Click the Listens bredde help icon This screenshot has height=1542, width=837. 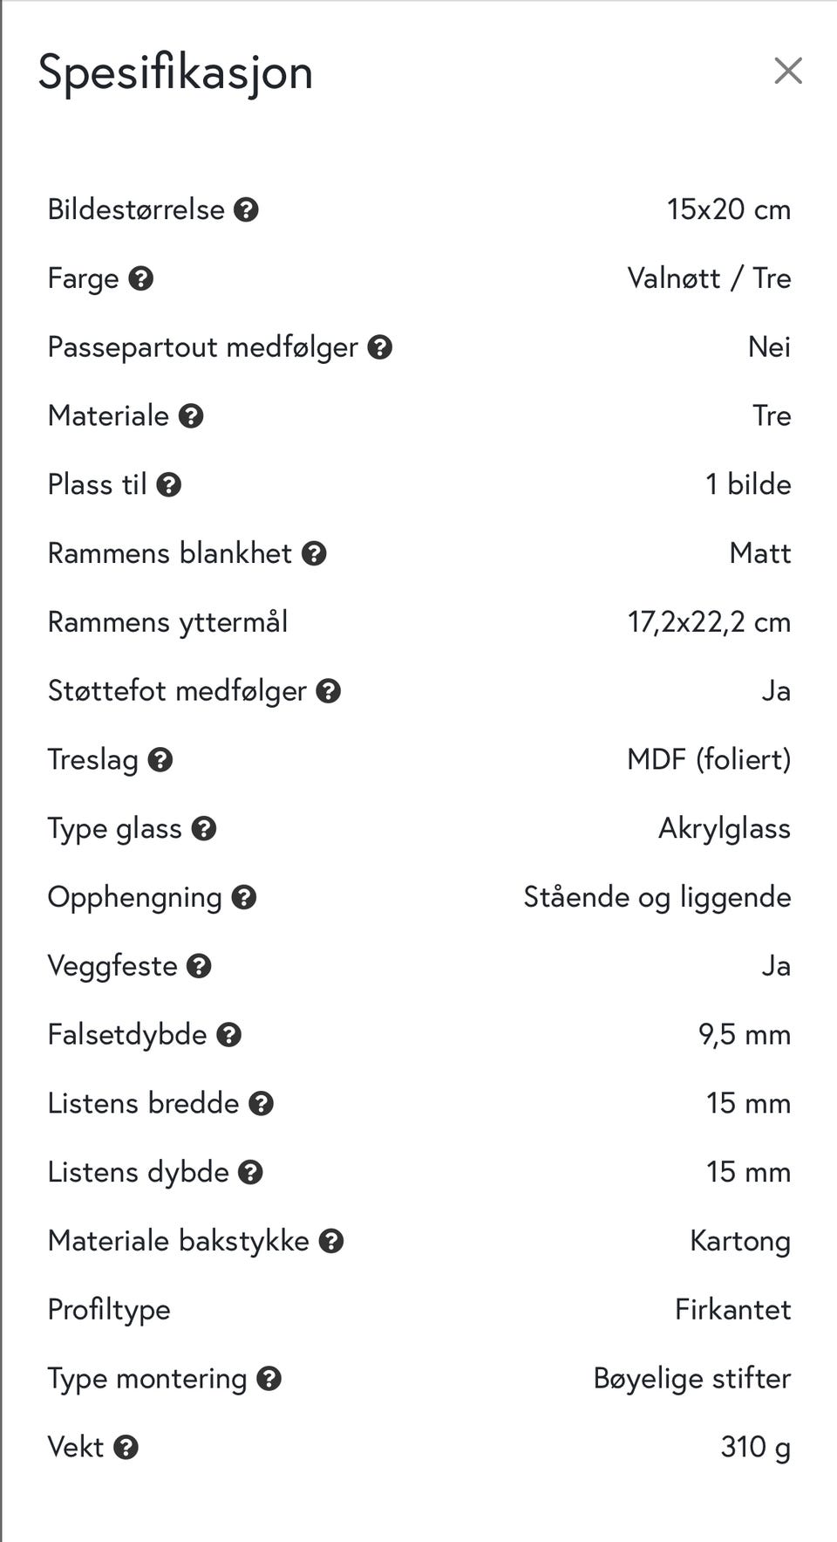click(262, 1104)
